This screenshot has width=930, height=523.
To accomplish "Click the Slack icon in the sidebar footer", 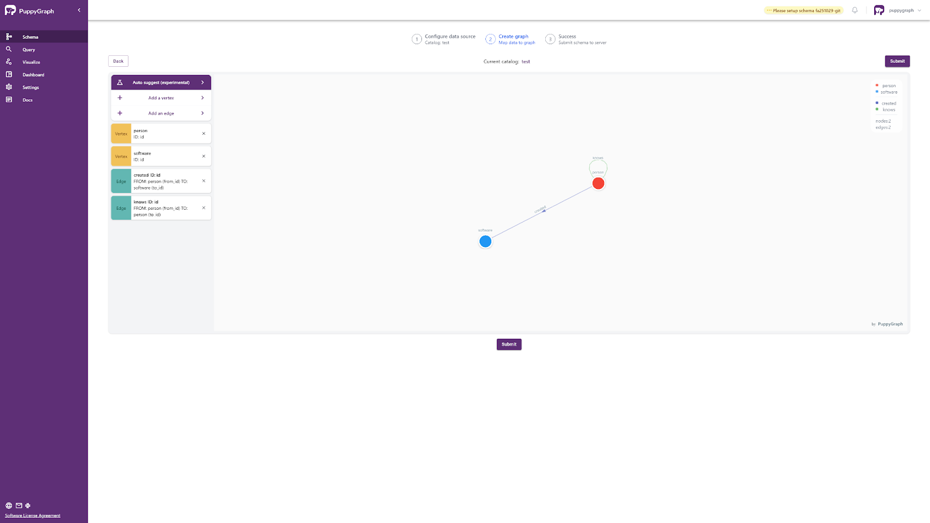I will pos(28,506).
